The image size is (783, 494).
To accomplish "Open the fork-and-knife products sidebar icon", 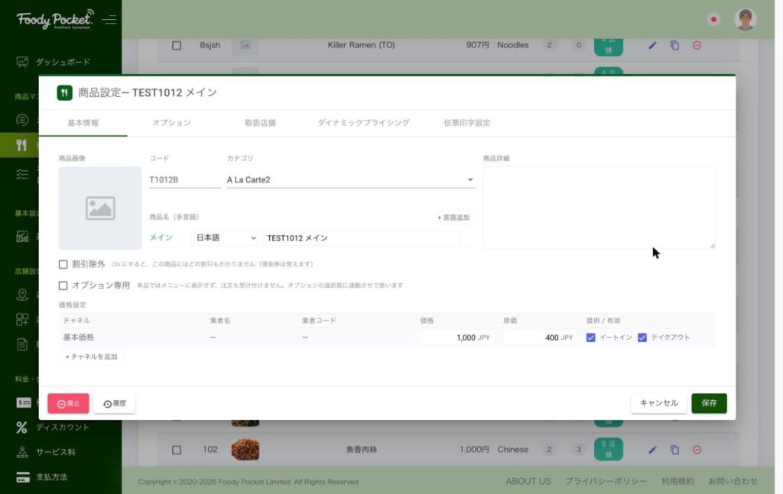I will pos(21,145).
